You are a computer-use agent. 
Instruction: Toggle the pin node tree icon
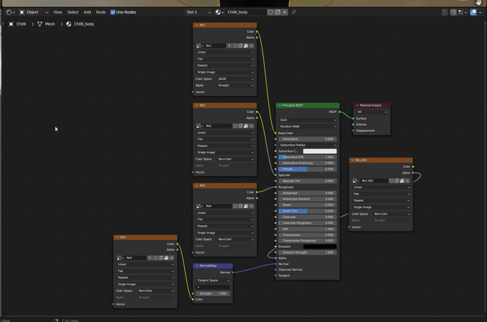click(294, 12)
